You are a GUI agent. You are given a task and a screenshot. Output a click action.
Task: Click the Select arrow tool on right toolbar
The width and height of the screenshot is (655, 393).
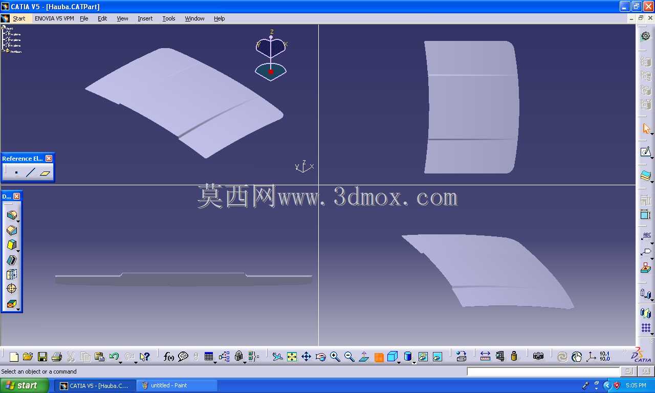coord(646,128)
